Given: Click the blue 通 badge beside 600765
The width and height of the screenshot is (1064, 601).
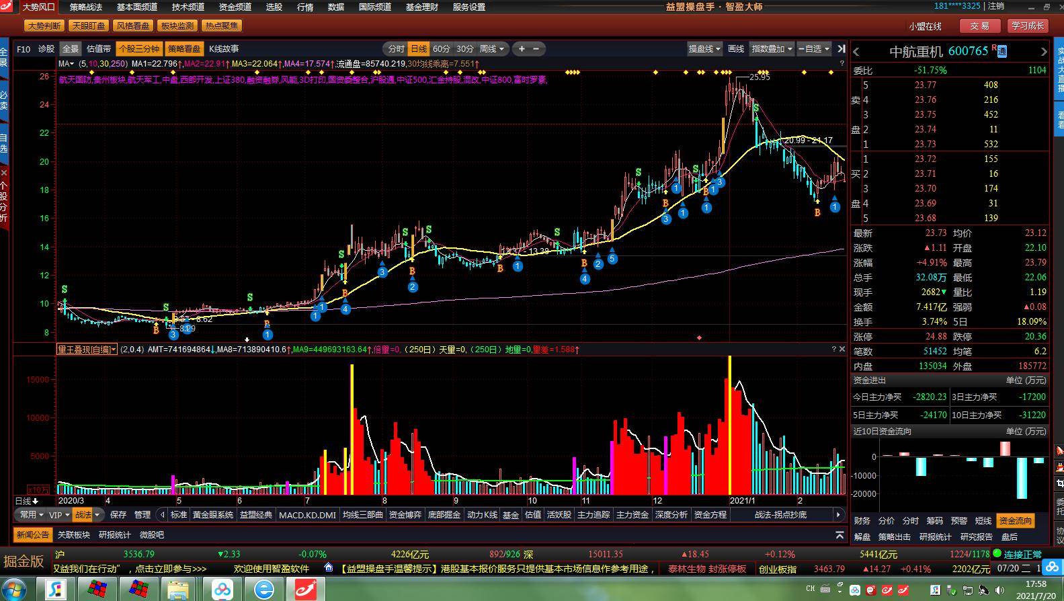Looking at the screenshot, I should click(1001, 51).
